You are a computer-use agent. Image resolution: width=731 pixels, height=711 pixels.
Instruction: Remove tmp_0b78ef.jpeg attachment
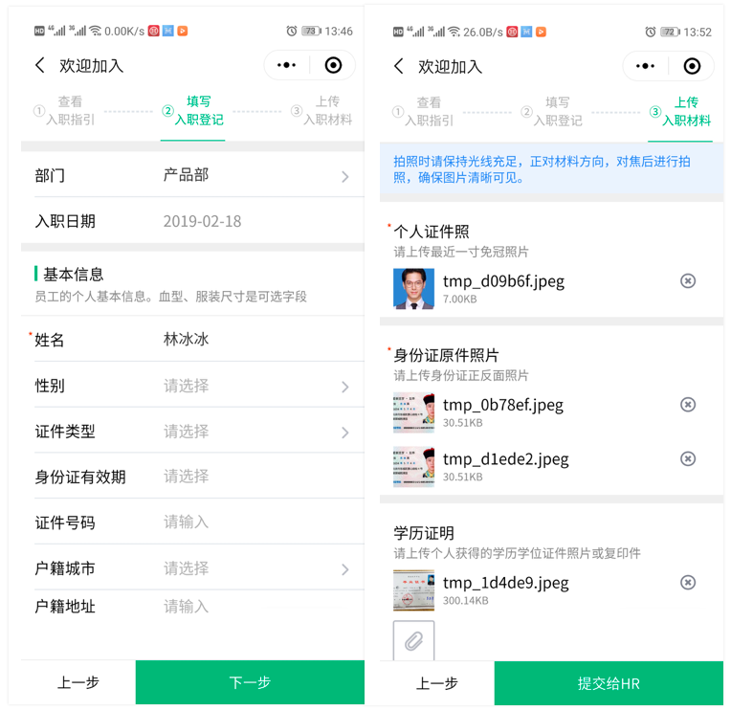pyautogui.click(x=688, y=405)
